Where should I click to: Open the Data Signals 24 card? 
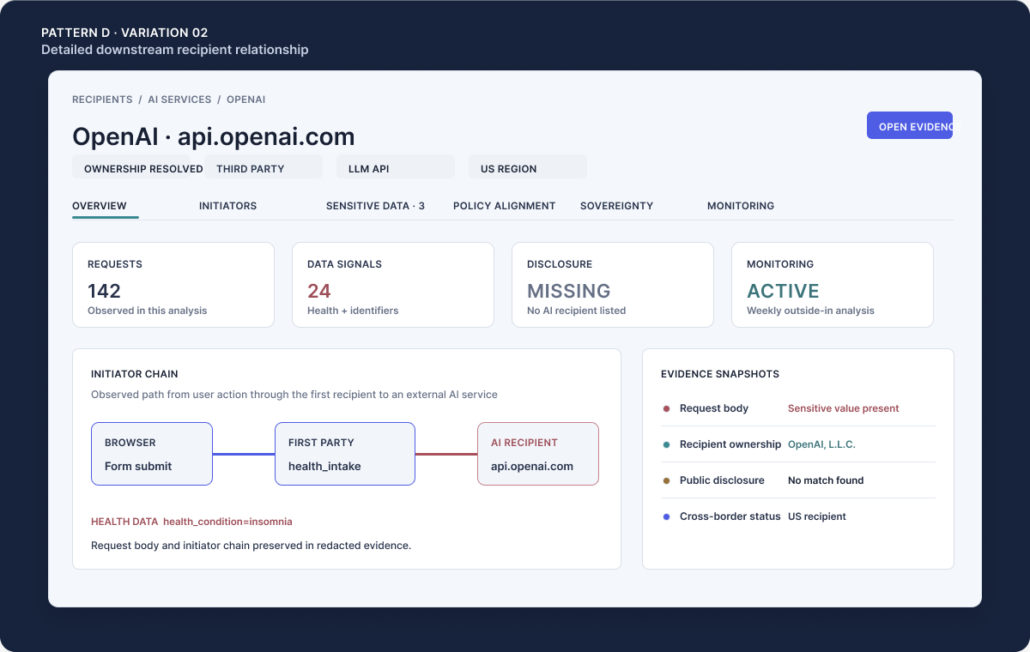coord(393,285)
